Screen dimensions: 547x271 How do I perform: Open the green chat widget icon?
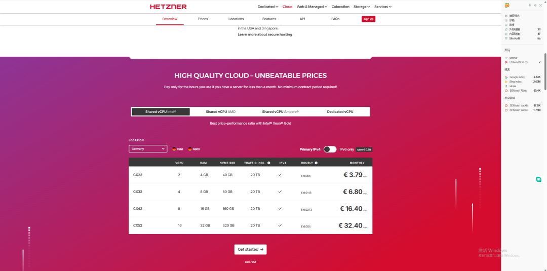click(539, 179)
